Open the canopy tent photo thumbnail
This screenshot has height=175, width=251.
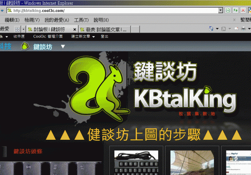(x=192, y=163)
